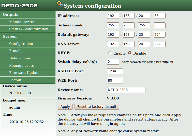This screenshot has height=136, width=192.
Task: Click third octet of DNS server
Action: click(144, 44)
